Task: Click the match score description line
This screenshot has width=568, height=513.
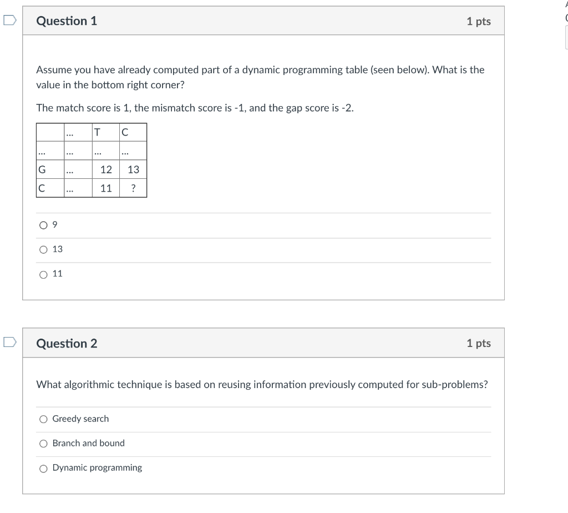Action: point(195,108)
